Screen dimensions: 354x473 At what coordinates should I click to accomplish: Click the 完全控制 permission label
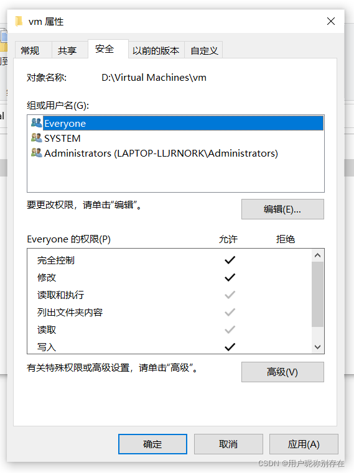click(x=56, y=260)
